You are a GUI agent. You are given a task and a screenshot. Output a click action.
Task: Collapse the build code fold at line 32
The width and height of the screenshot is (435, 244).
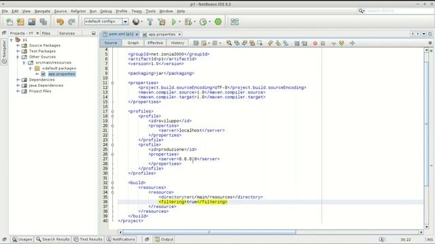(x=112, y=183)
